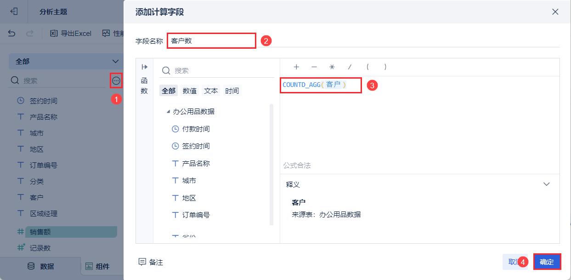Click the remark note icon
The height and width of the screenshot is (280, 571).
click(x=142, y=262)
